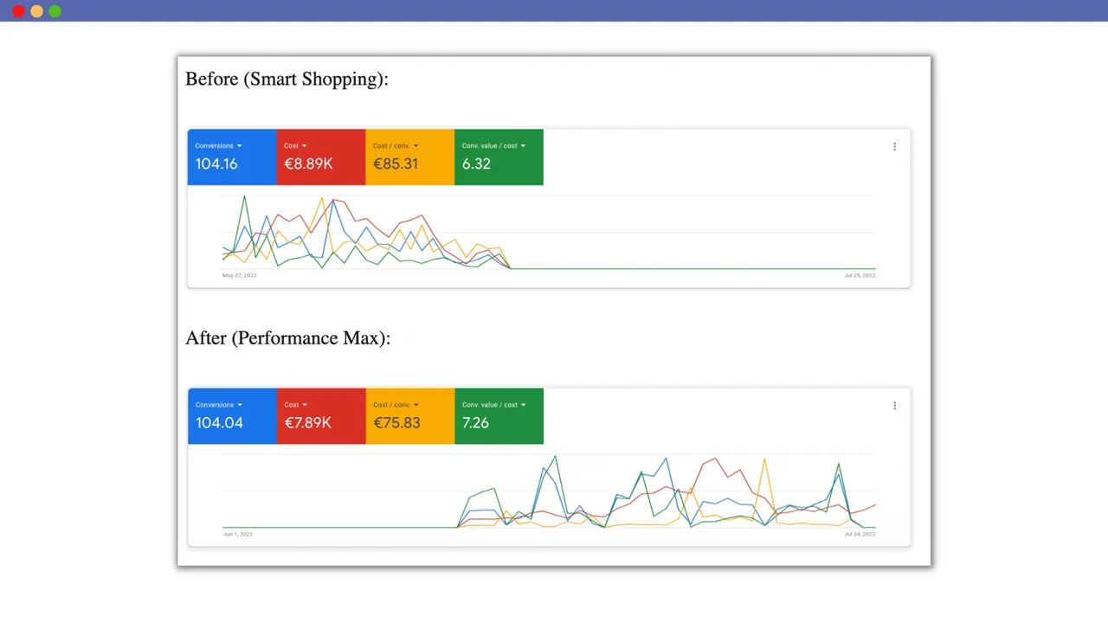Image resolution: width=1108 pixels, height=623 pixels.
Task: Click the Before (Smart Shopping) heading
Action: point(287,79)
